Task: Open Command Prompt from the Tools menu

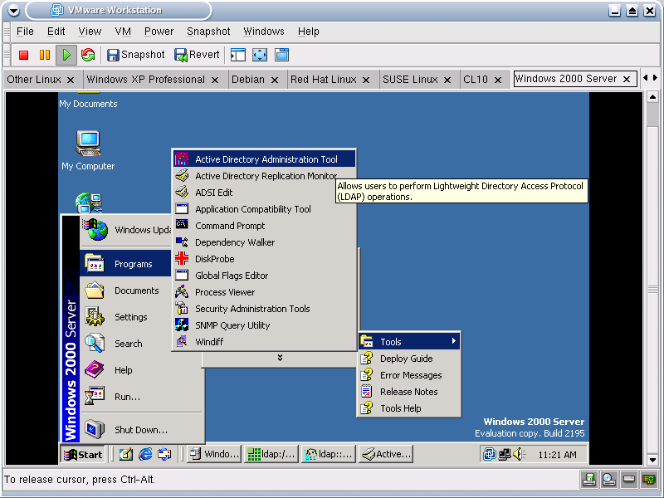Action: point(265,226)
